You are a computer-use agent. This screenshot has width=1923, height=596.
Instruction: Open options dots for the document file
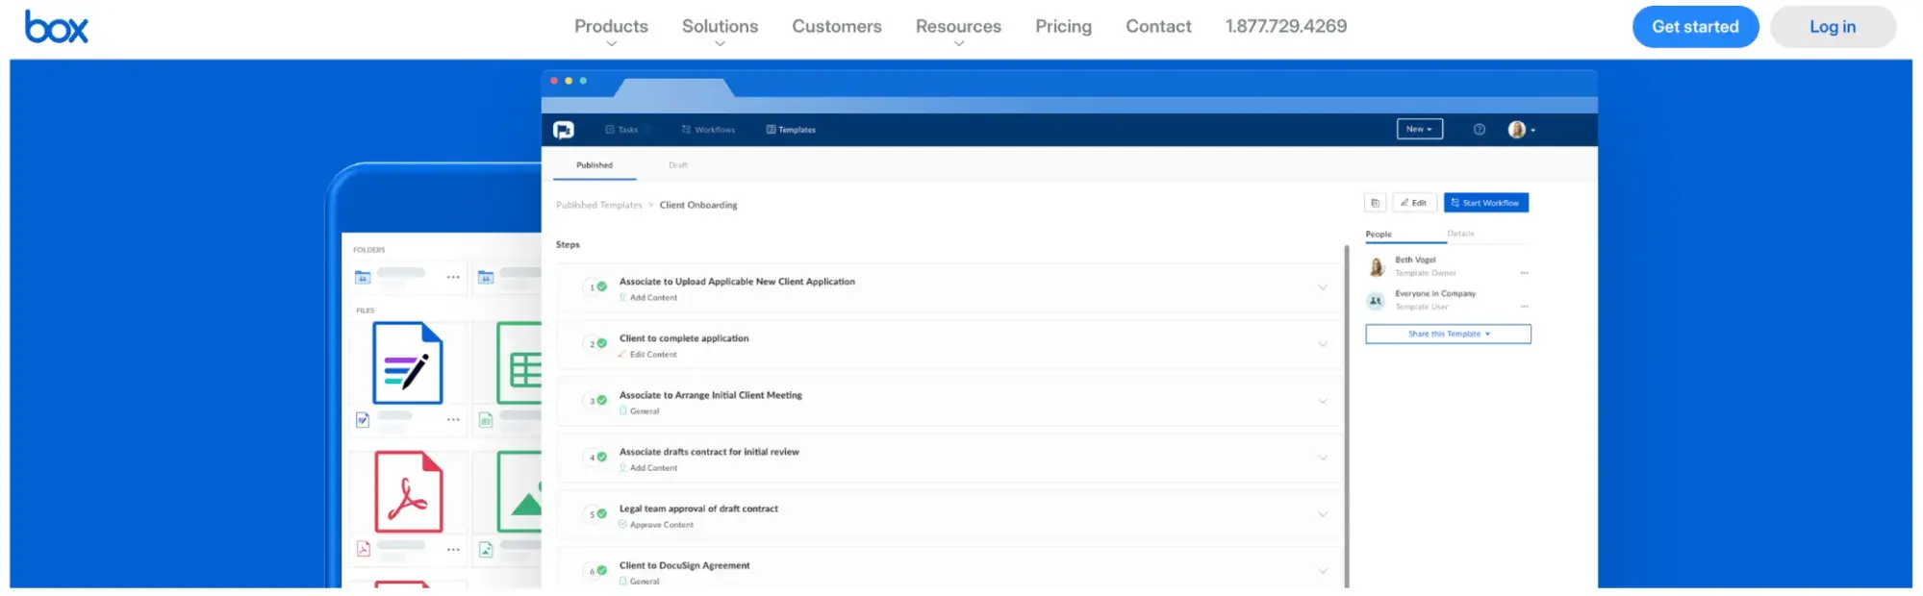(x=453, y=419)
